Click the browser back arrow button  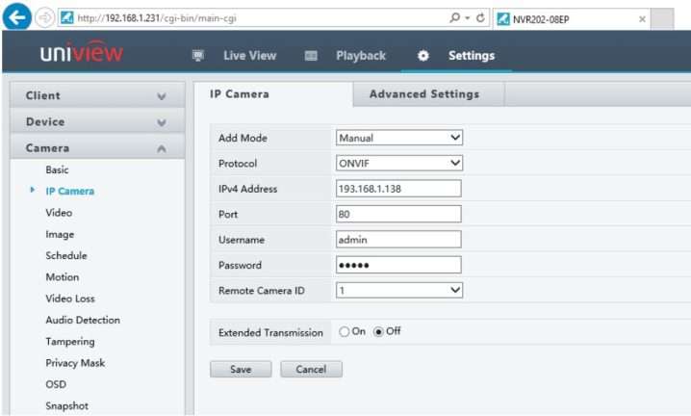16,18
